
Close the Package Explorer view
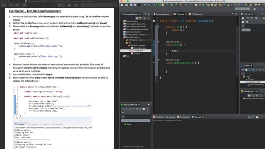click(x=140, y=14)
